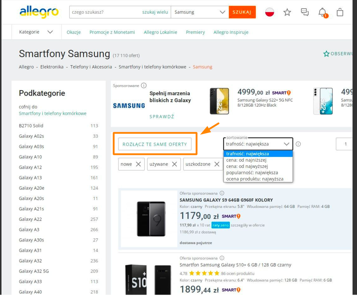Click the SZUKAJ search button

[x=242, y=12]
